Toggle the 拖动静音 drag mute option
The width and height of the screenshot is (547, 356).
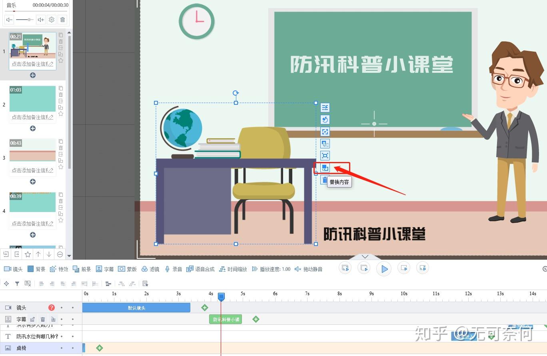pyautogui.click(x=308, y=269)
